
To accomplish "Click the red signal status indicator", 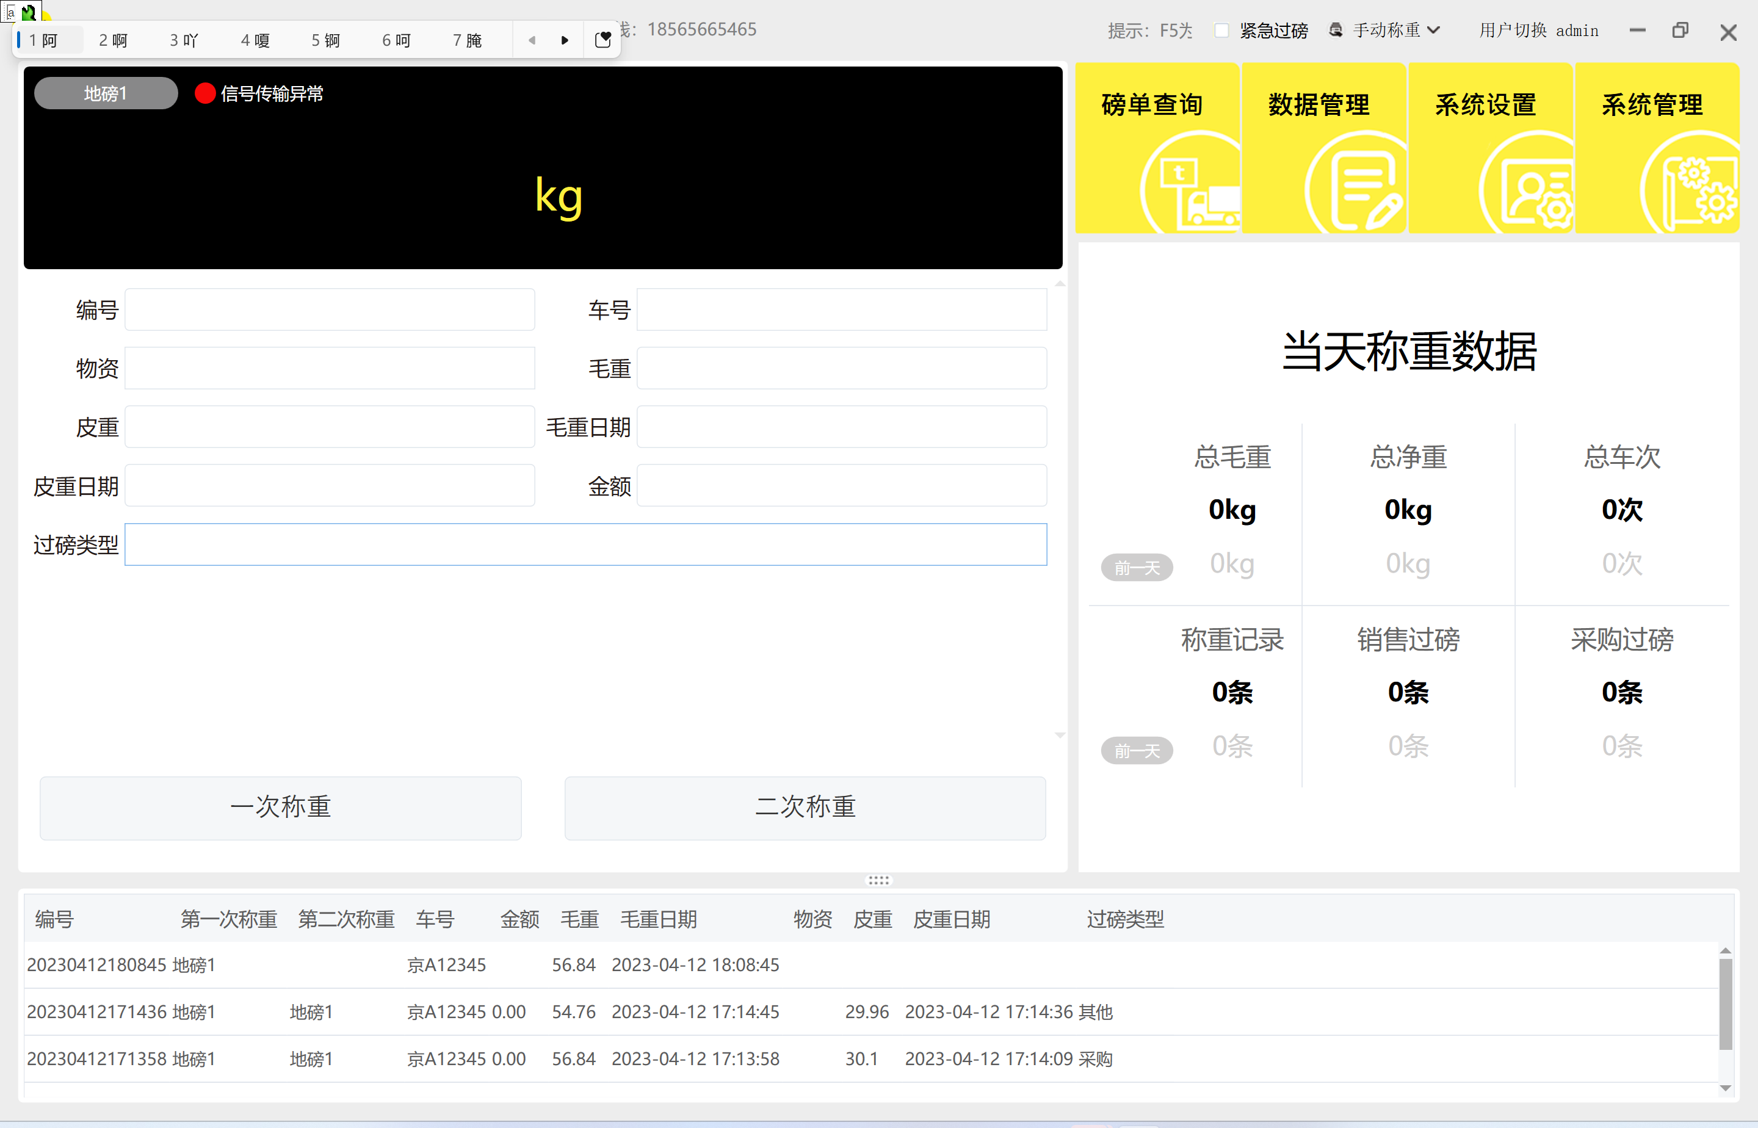I will pyautogui.click(x=205, y=94).
